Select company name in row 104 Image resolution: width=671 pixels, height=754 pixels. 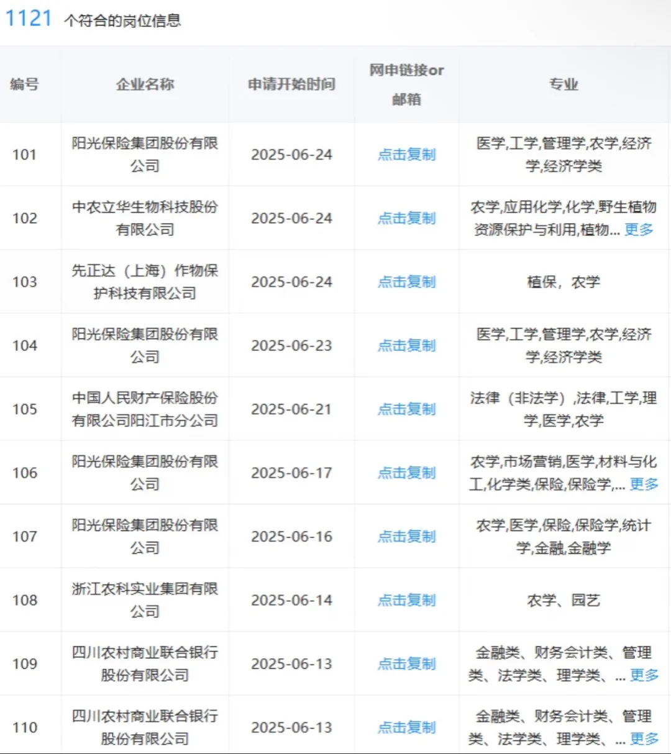pos(145,346)
